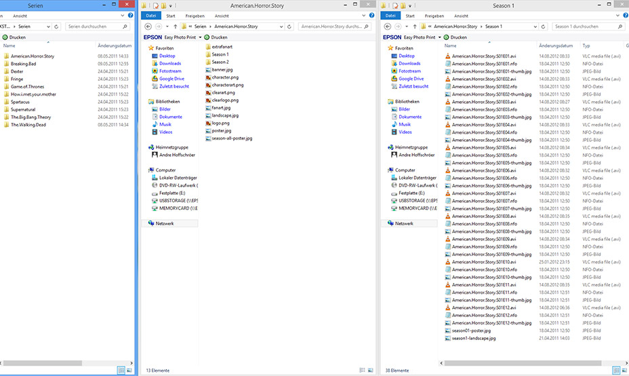Screen dimensions: 629x376
Task: Click back arrow in American.Horror.Story window
Action: point(148,26)
